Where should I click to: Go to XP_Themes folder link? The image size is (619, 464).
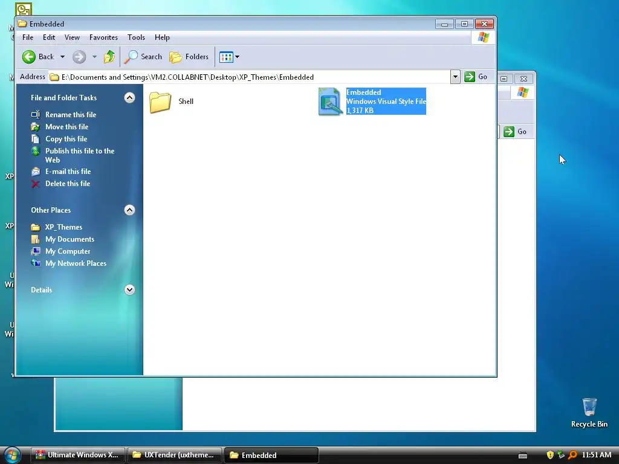click(x=63, y=227)
